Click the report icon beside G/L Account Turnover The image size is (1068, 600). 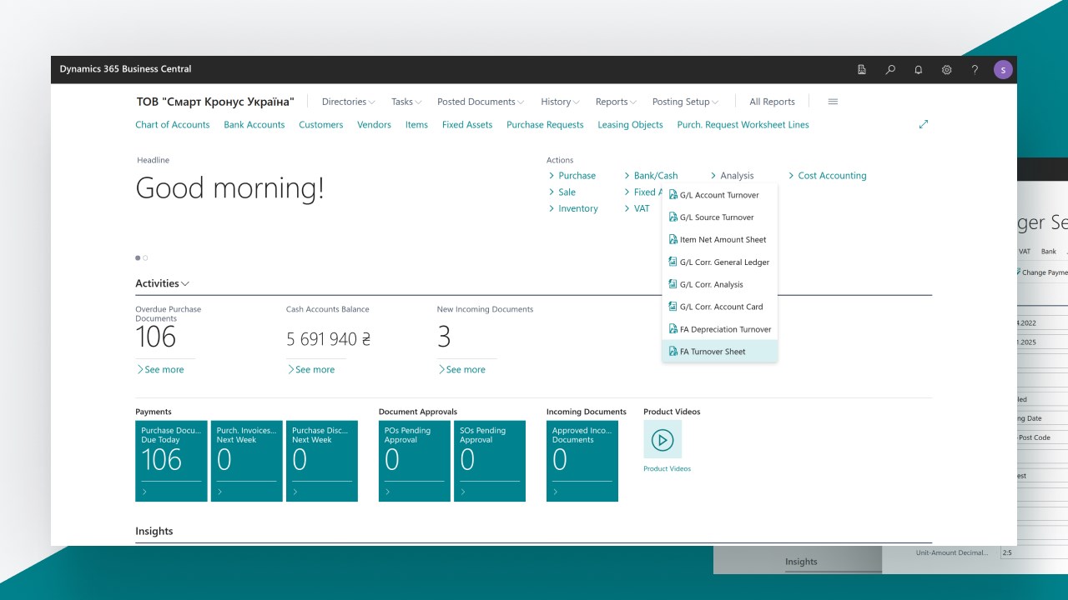pos(673,195)
